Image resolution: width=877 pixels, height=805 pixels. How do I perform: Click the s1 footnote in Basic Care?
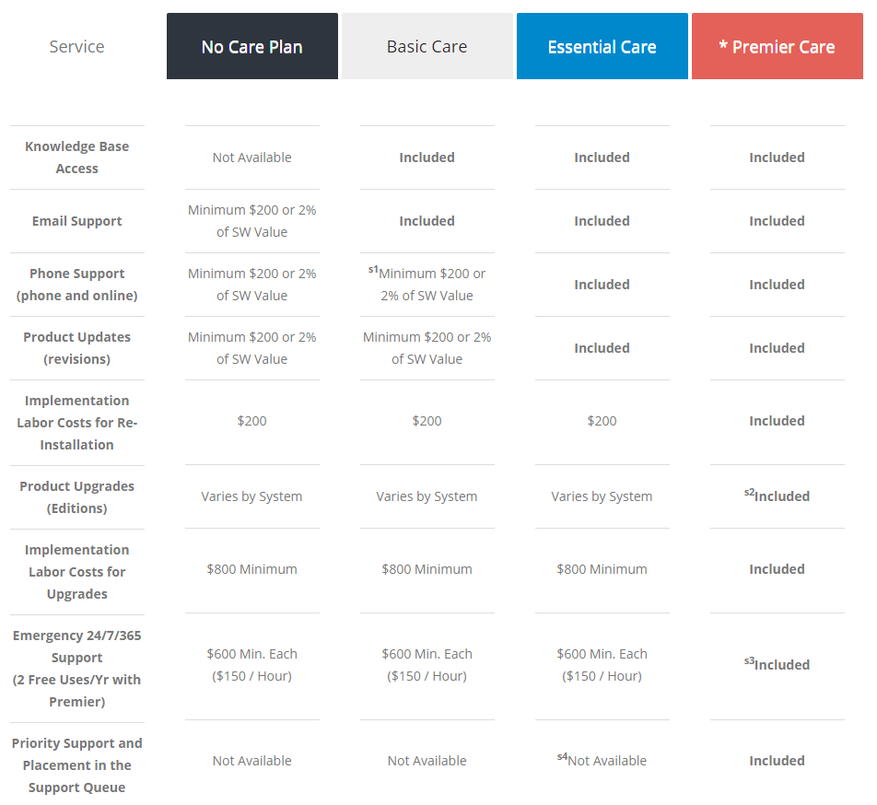374,270
